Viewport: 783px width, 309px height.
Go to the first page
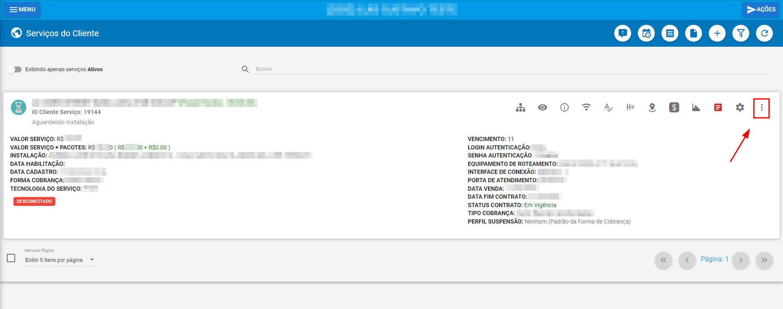coord(664,260)
